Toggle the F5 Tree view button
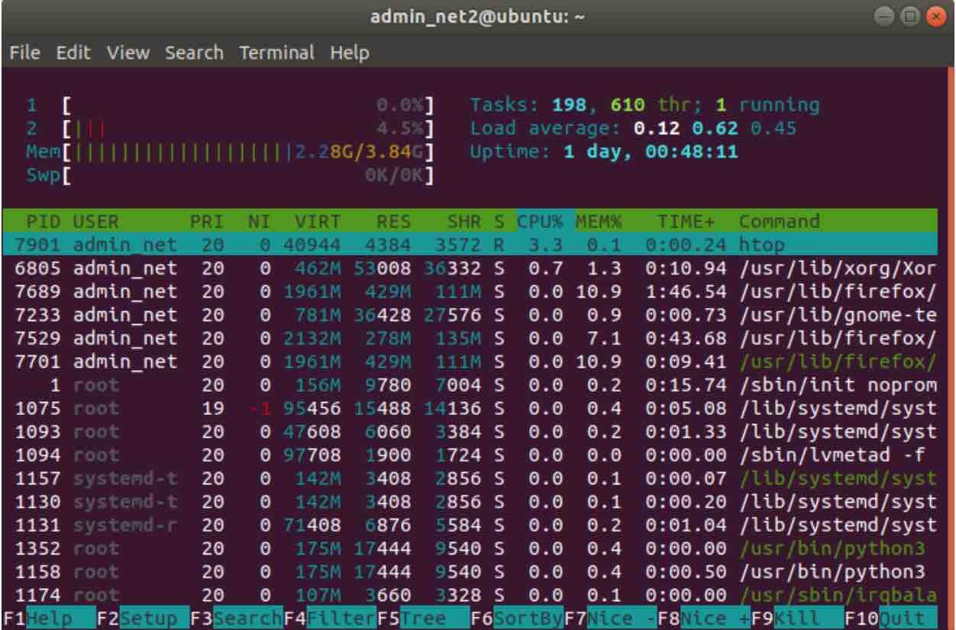 coord(422,619)
